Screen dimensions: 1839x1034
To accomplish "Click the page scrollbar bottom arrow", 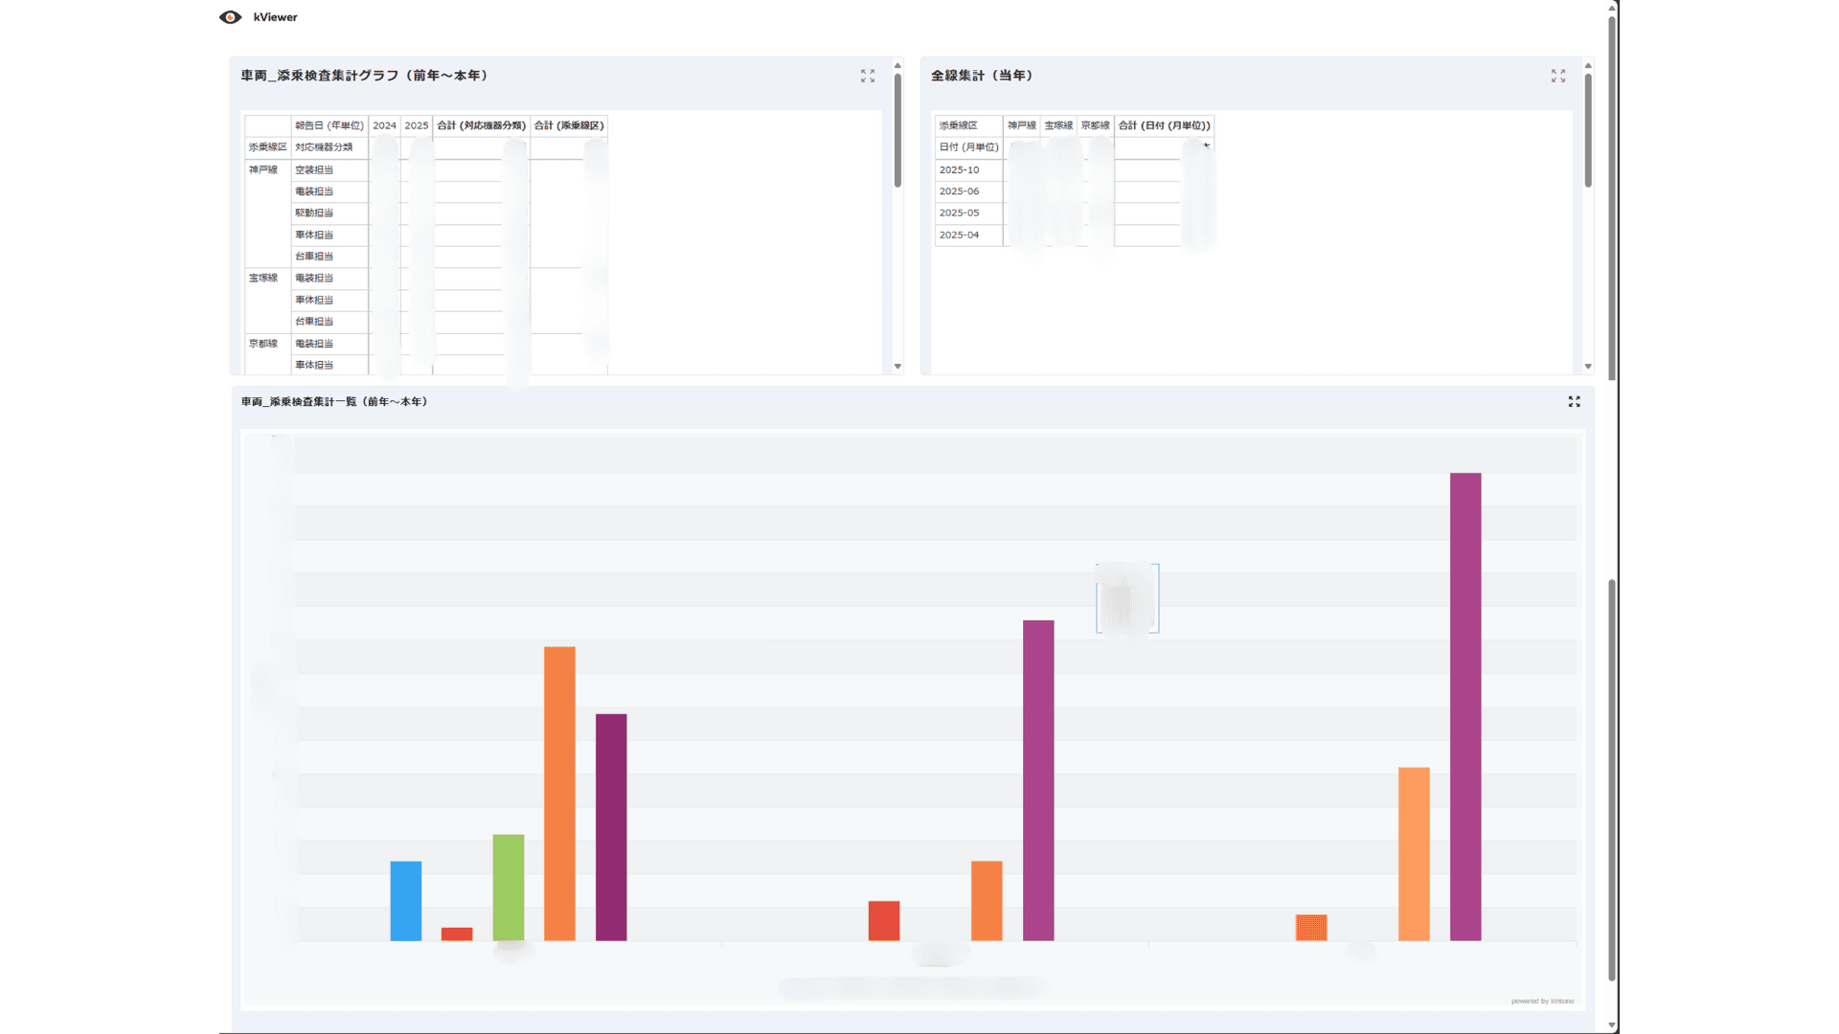I will 1612,1025.
